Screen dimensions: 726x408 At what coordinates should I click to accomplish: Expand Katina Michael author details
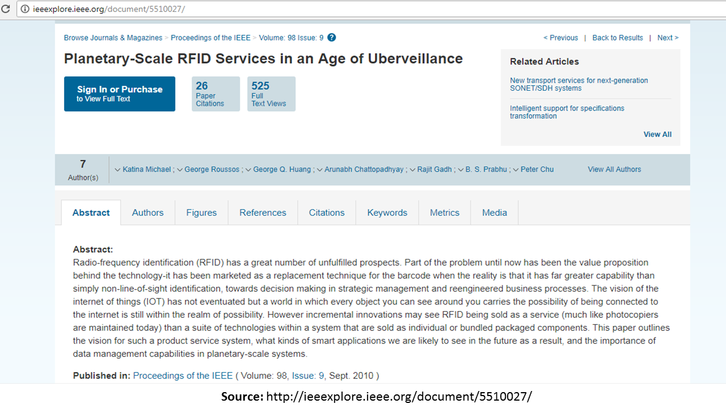[x=117, y=169]
